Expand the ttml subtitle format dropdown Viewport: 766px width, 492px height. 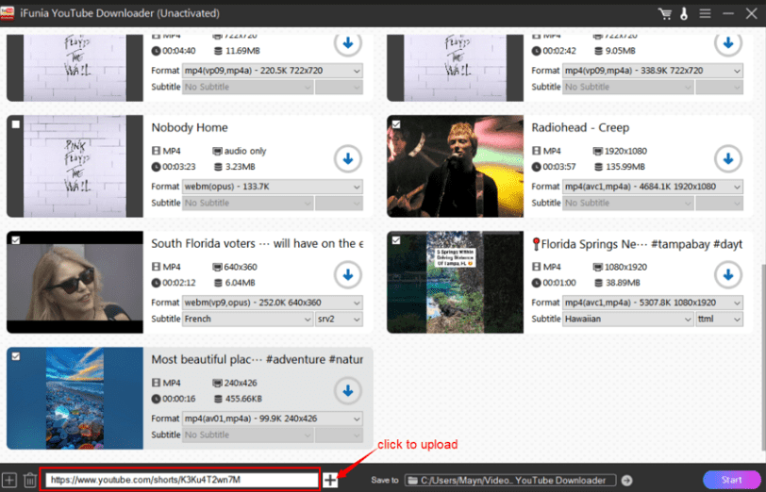pos(719,319)
